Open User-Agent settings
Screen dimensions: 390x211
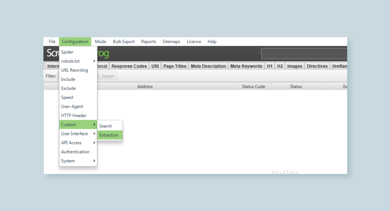(x=78, y=107)
